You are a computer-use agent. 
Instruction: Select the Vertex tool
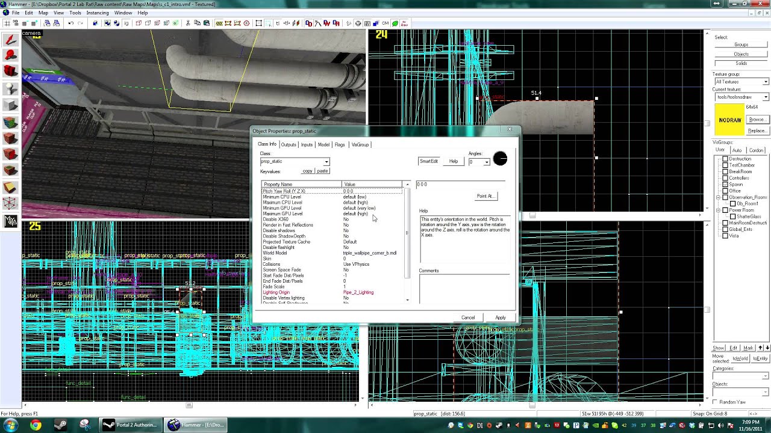(x=10, y=204)
